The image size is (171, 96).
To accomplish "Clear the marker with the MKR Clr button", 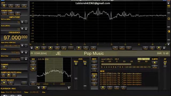I will coord(94,63).
